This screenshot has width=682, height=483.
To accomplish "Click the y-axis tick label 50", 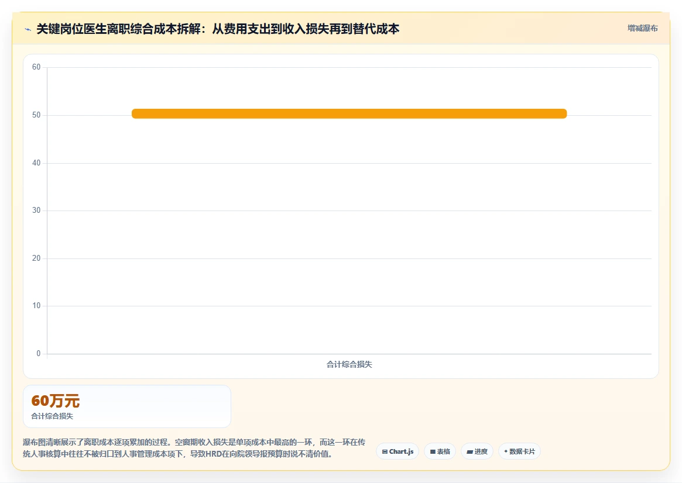I will [x=36, y=115].
